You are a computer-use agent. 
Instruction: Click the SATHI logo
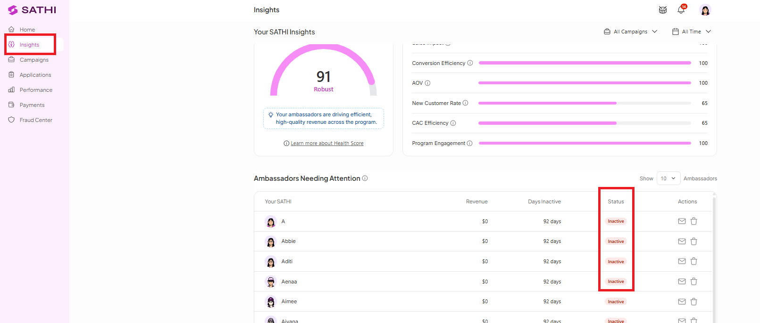[x=32, y=10]
